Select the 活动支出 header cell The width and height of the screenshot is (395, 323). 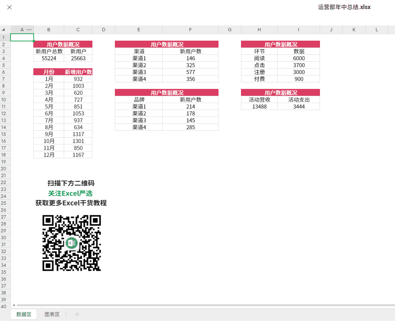pyautogui.click(x=299, y=100)
